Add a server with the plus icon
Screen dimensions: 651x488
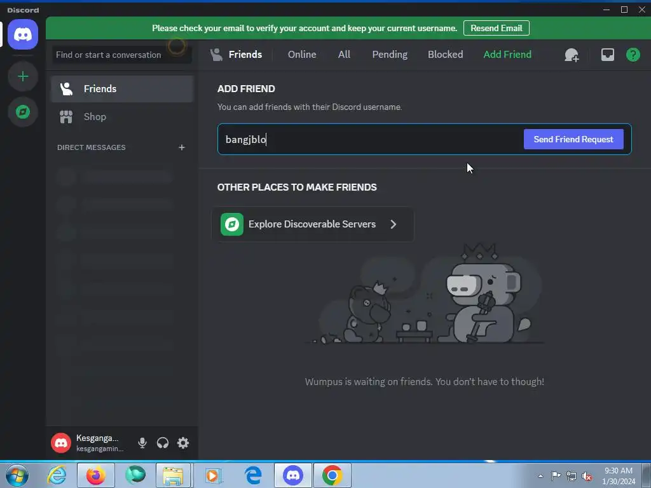pyautogui.click(x=23, y=76)
